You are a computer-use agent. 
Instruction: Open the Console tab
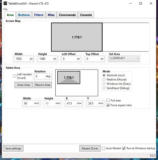pyautogui.click(x=86, y=15)
